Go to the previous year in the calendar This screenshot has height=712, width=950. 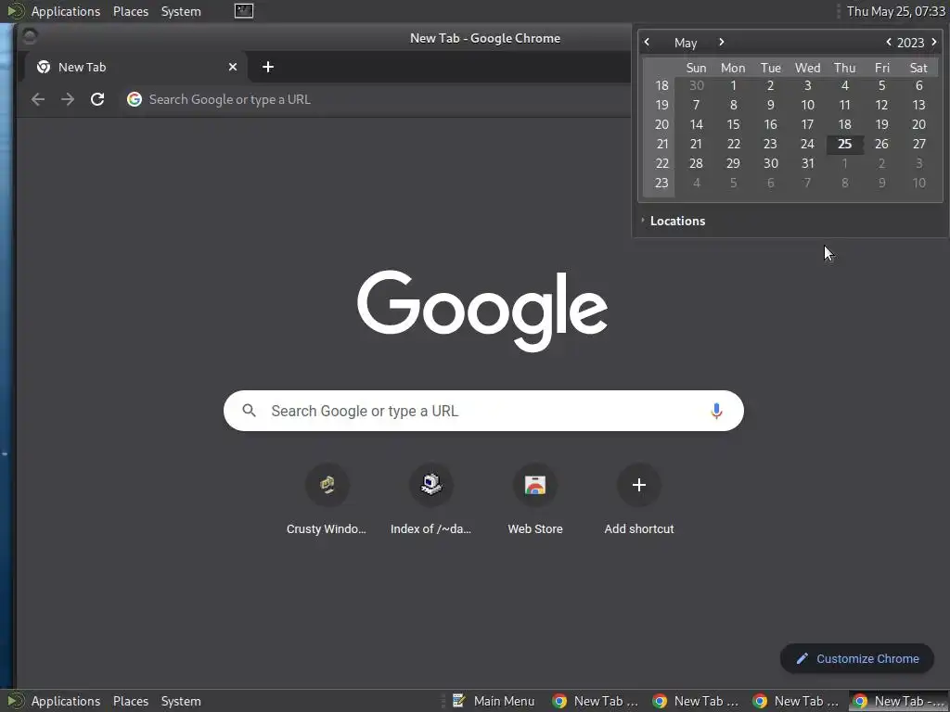point(888,42)
